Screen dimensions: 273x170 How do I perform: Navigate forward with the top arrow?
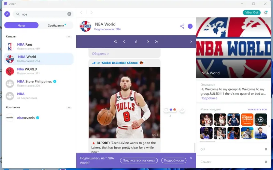tap(91, 13)
